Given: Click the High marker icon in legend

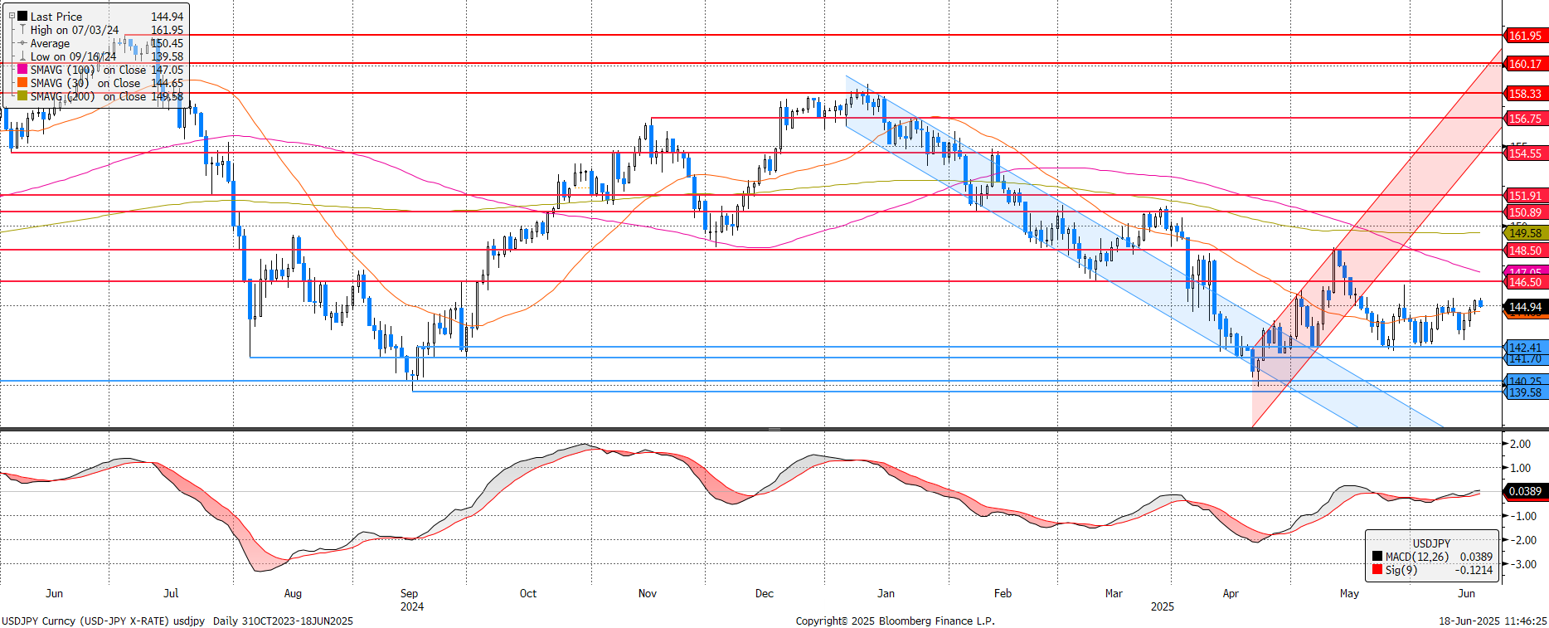Looking at the screenshot, I should point(22,30).
